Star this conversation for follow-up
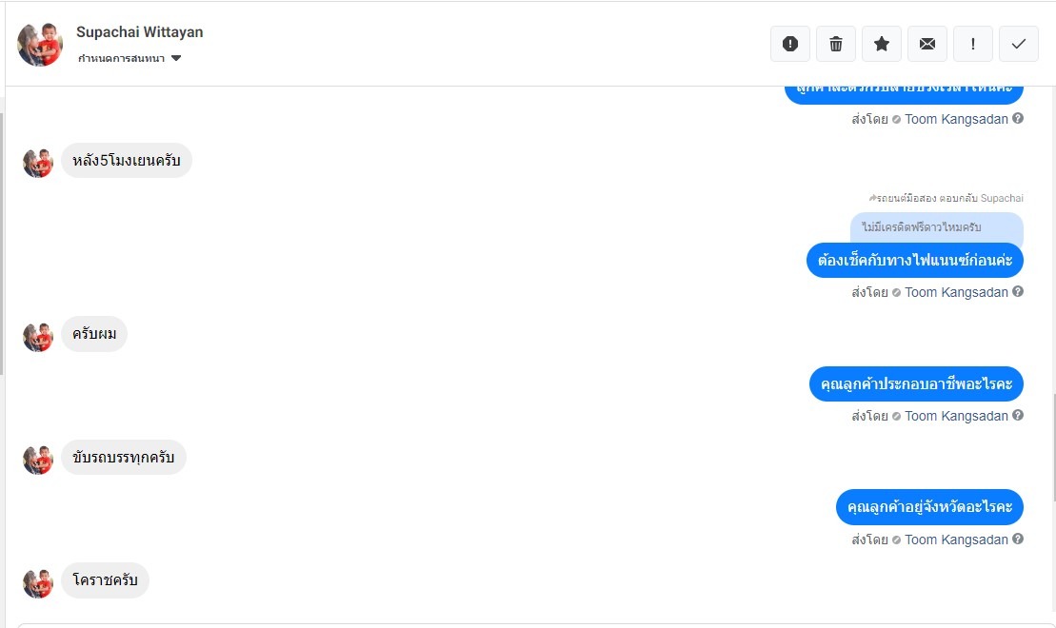This screenshot has width=1056, height=628. [882, 44]
